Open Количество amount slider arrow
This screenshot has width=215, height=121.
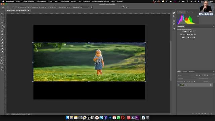(x=71, y=7)
